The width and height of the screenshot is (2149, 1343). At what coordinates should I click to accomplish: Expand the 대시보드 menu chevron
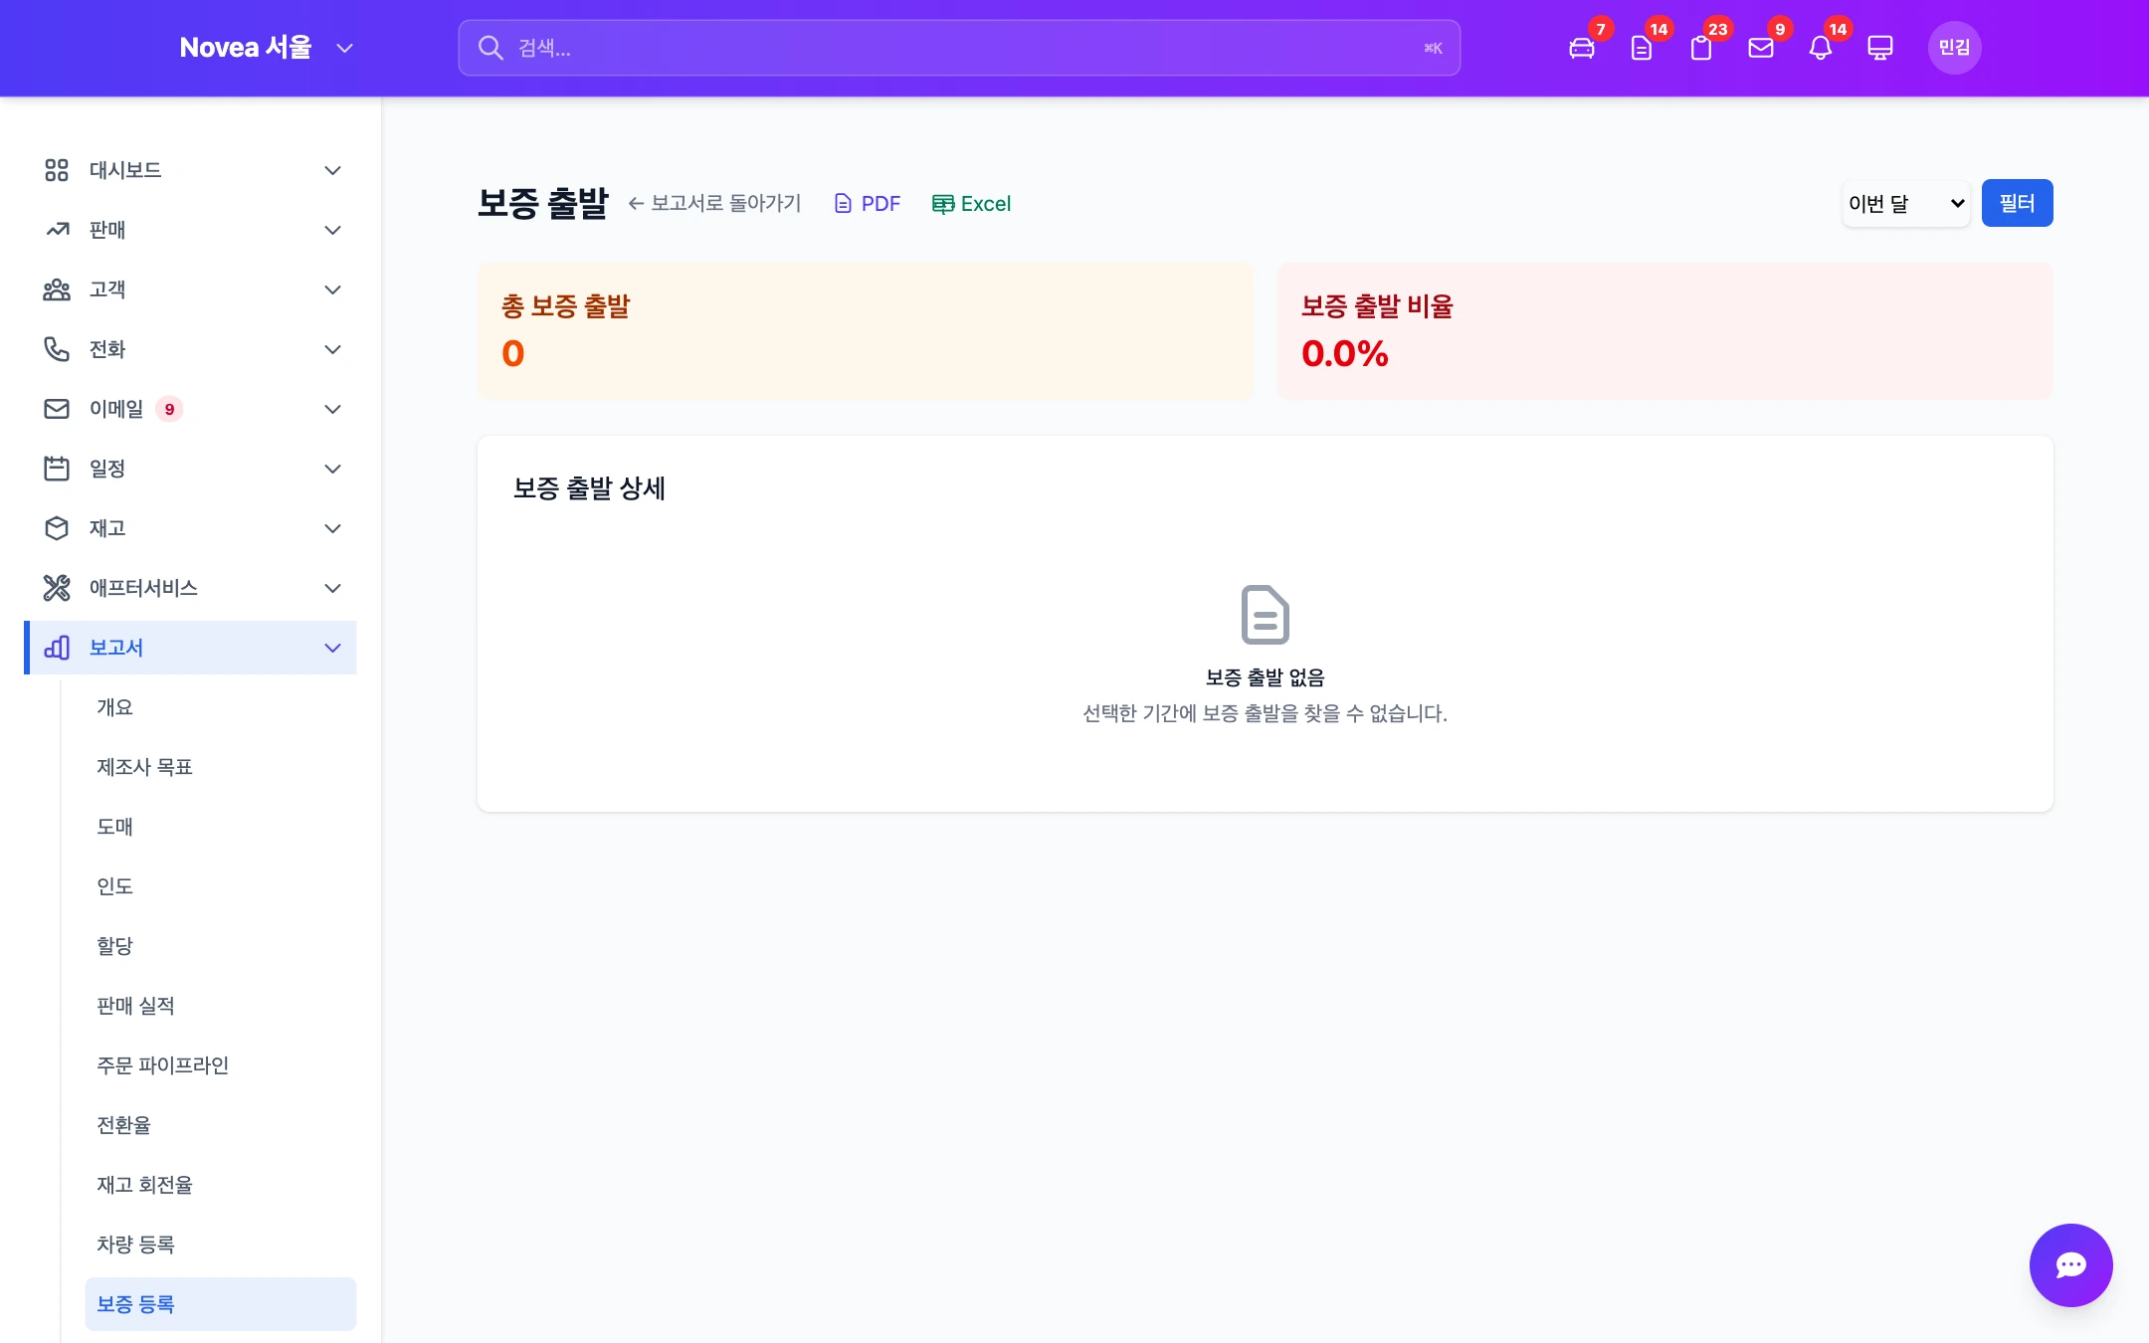(x=332, y=170)
